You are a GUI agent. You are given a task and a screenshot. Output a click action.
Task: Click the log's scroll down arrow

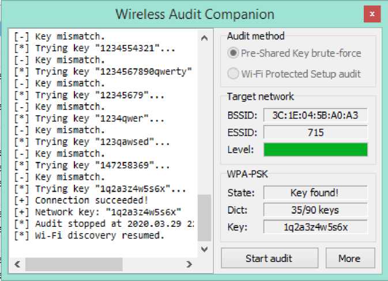point(204,249)
